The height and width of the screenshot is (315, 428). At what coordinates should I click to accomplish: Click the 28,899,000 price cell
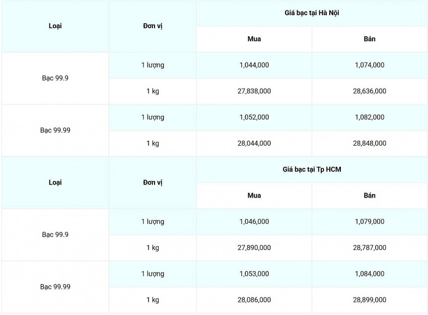pos(370,300)
